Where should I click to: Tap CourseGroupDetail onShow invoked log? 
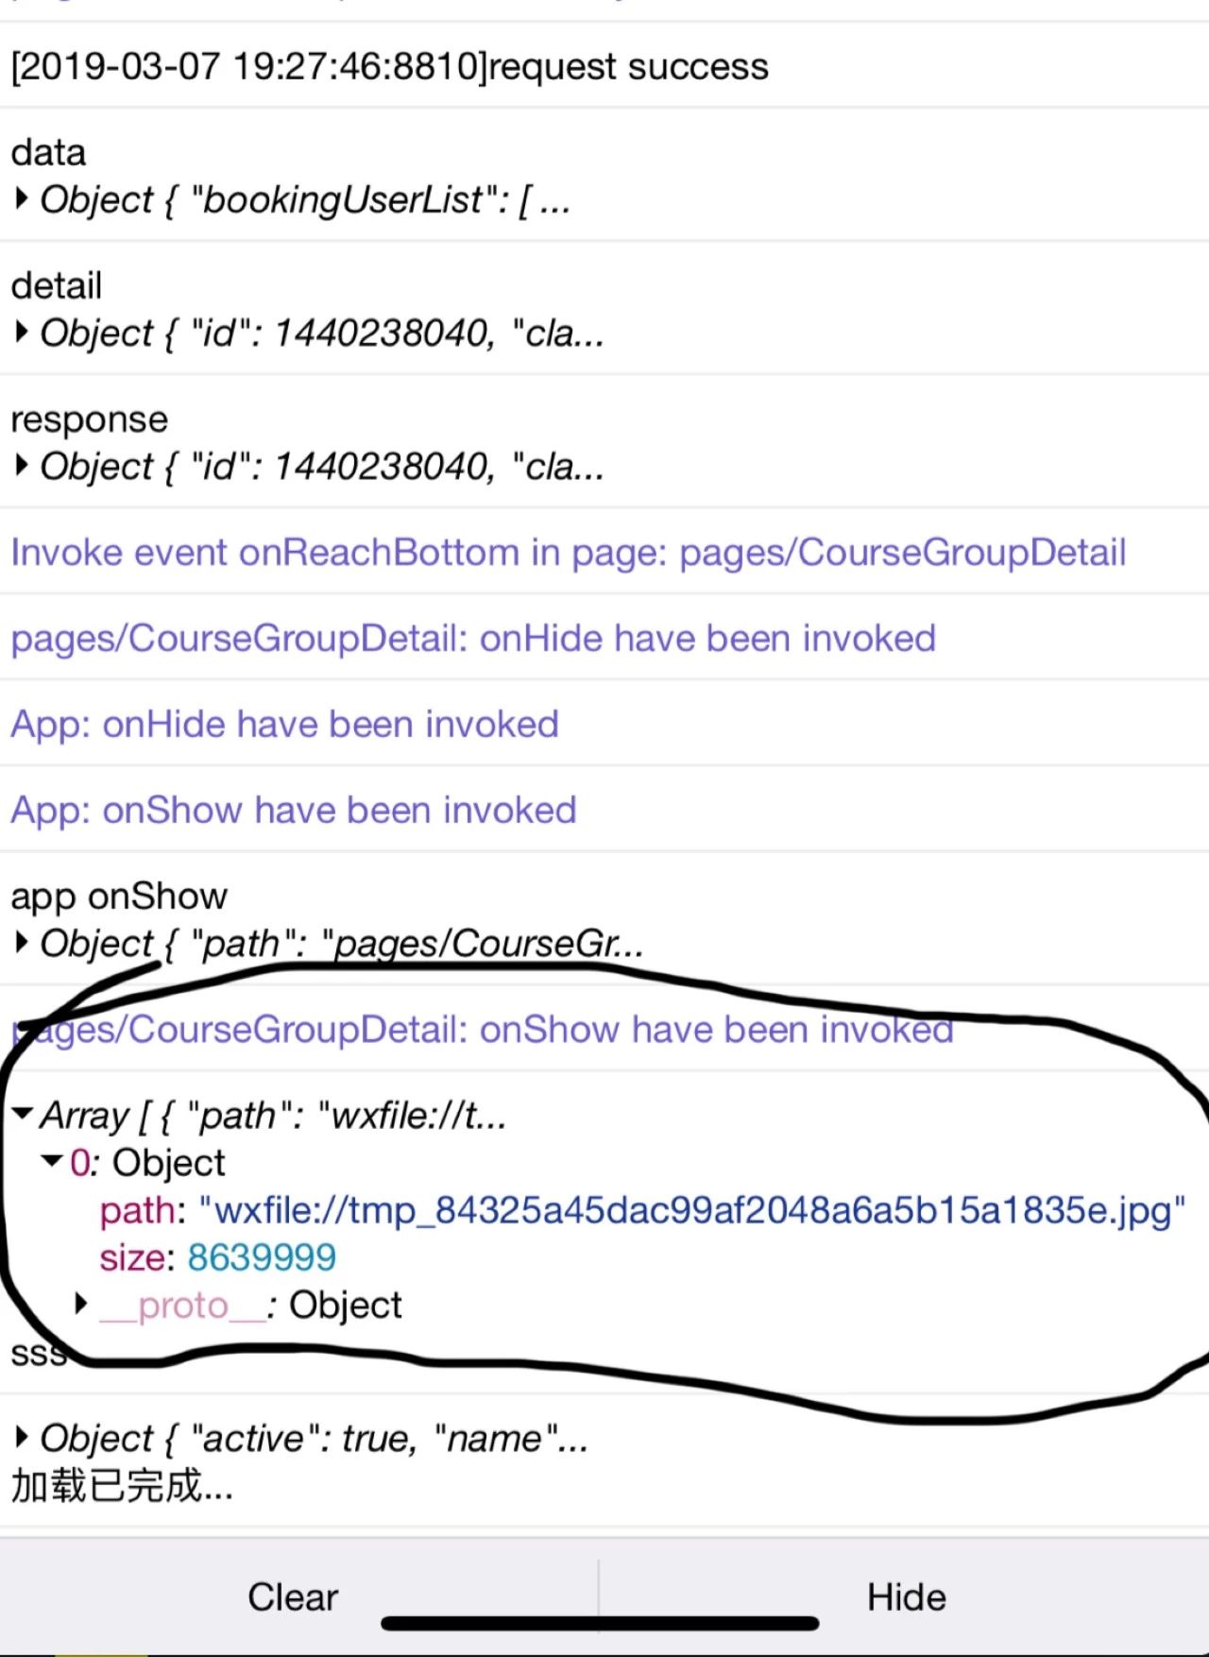[x=482, y=1029]
